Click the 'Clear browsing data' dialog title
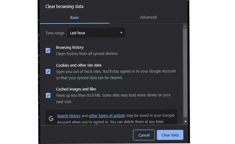The height and width of the screenshot is (144, 235). [64, 6]
